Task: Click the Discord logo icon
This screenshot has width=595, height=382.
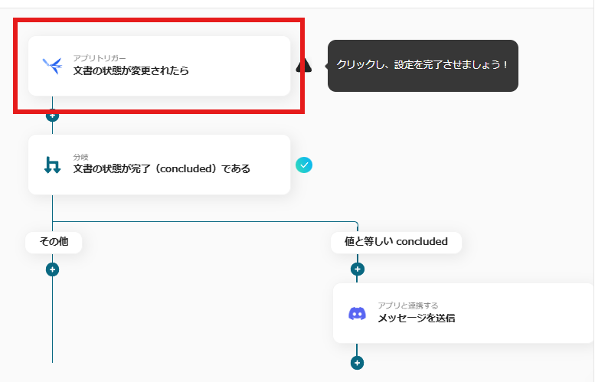Action: pos(357,314)
